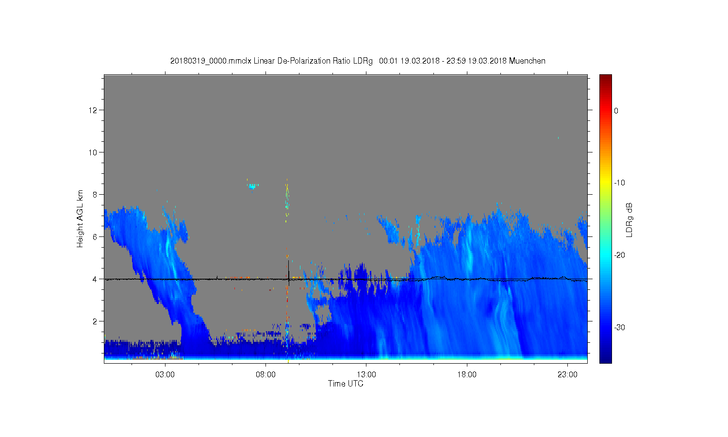The height and width of the screenshot is (437, 728).
Task: Click the height tick label 6
Action: click(95, 237)
